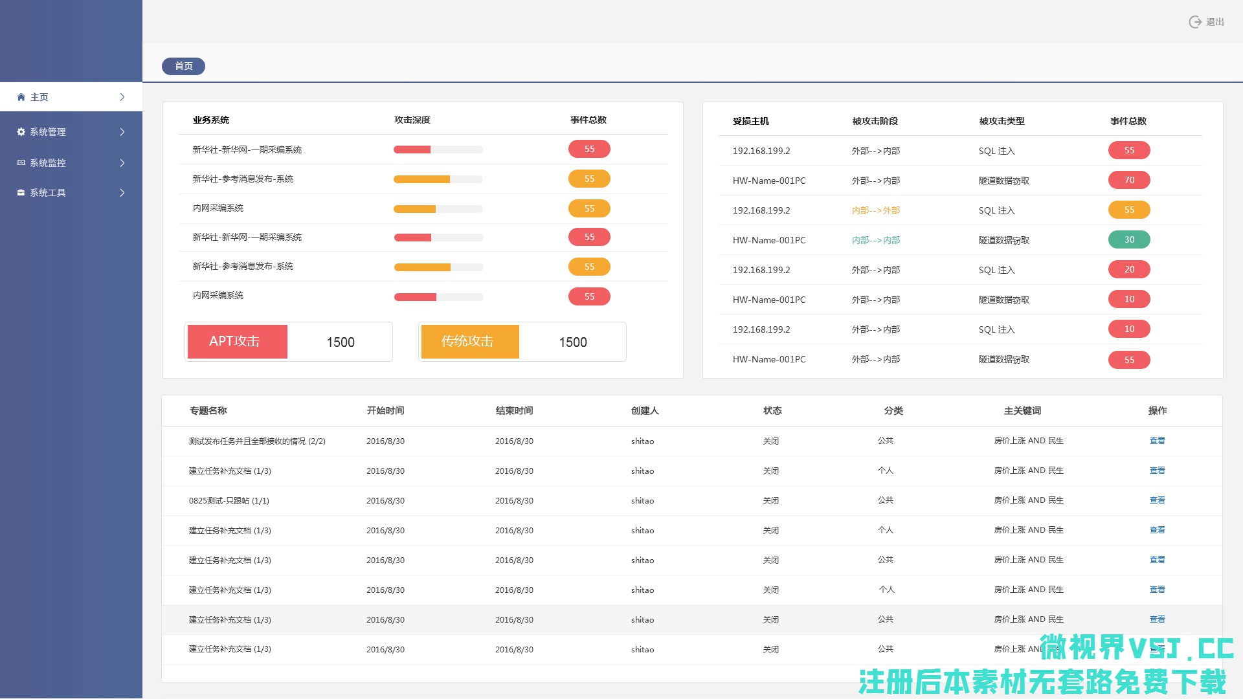This screenshot has width=1243, height=699.
Task: Click the green 30 event count badge
Action: point(1128,240)
